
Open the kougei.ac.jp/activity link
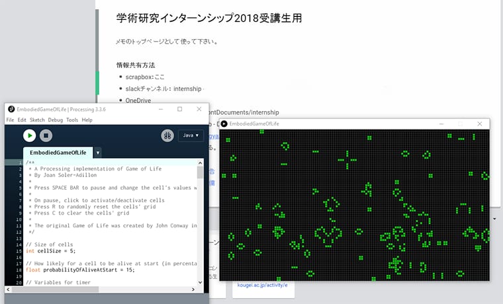point(261,285)
